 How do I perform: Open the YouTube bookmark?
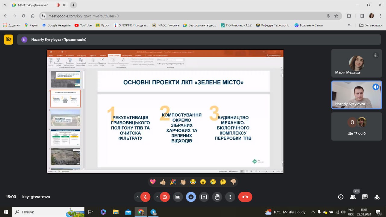[83, 25]
